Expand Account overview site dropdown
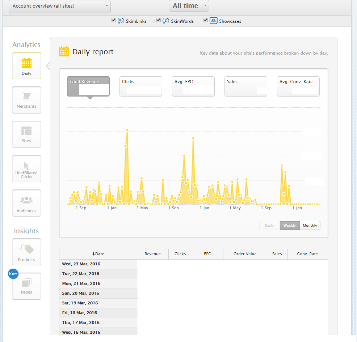 (x=60, y=6)
